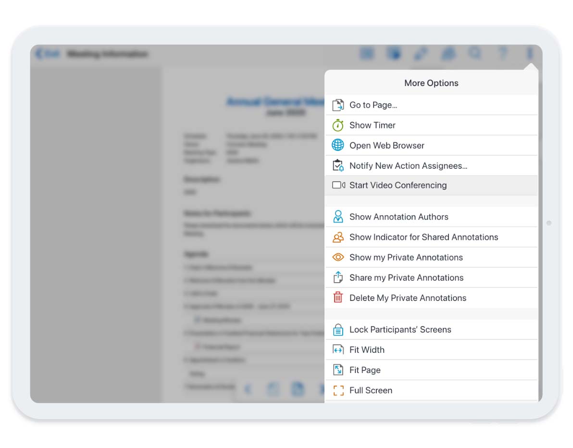This screenshot has height=448, width=573.
Task: Open search with the magnifying glass
Action: (475, 53)
